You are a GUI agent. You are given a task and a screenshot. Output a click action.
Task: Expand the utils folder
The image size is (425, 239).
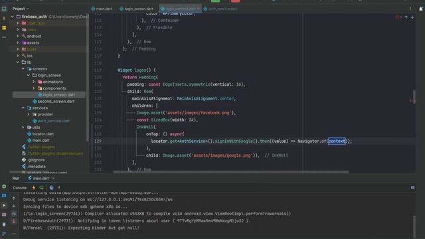(23, 127)
